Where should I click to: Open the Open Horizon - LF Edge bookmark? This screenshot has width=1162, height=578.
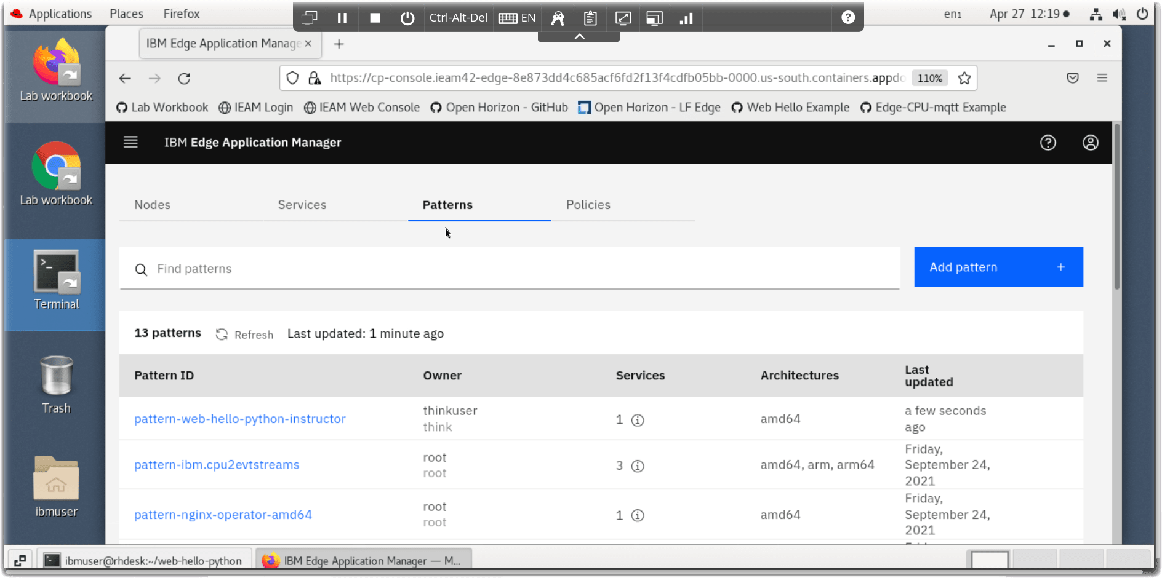tap(649, 108)
